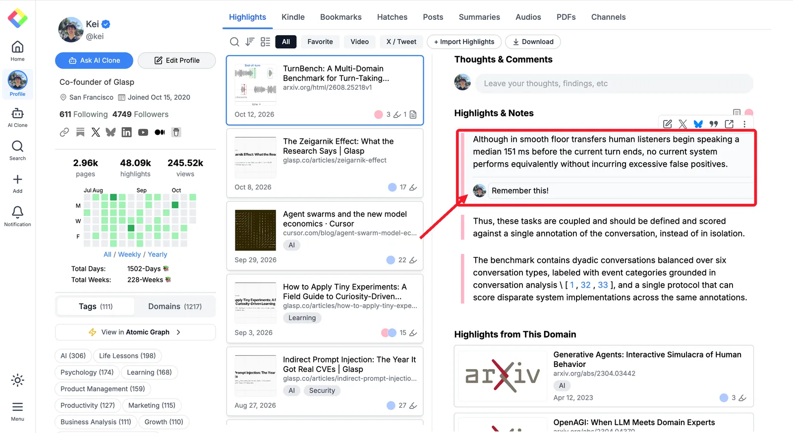This screenshot has height=433, width=793.
Task: Filter highlights by Favorite
Action: pos(320,42)
